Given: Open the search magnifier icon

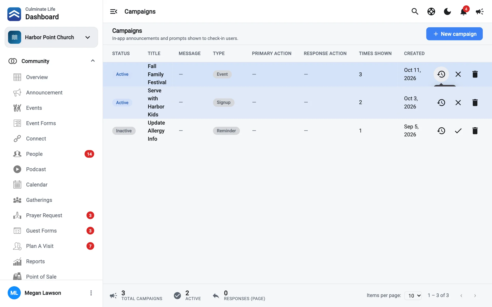Looking at the screenshot, I should click(x=415, y=12).
